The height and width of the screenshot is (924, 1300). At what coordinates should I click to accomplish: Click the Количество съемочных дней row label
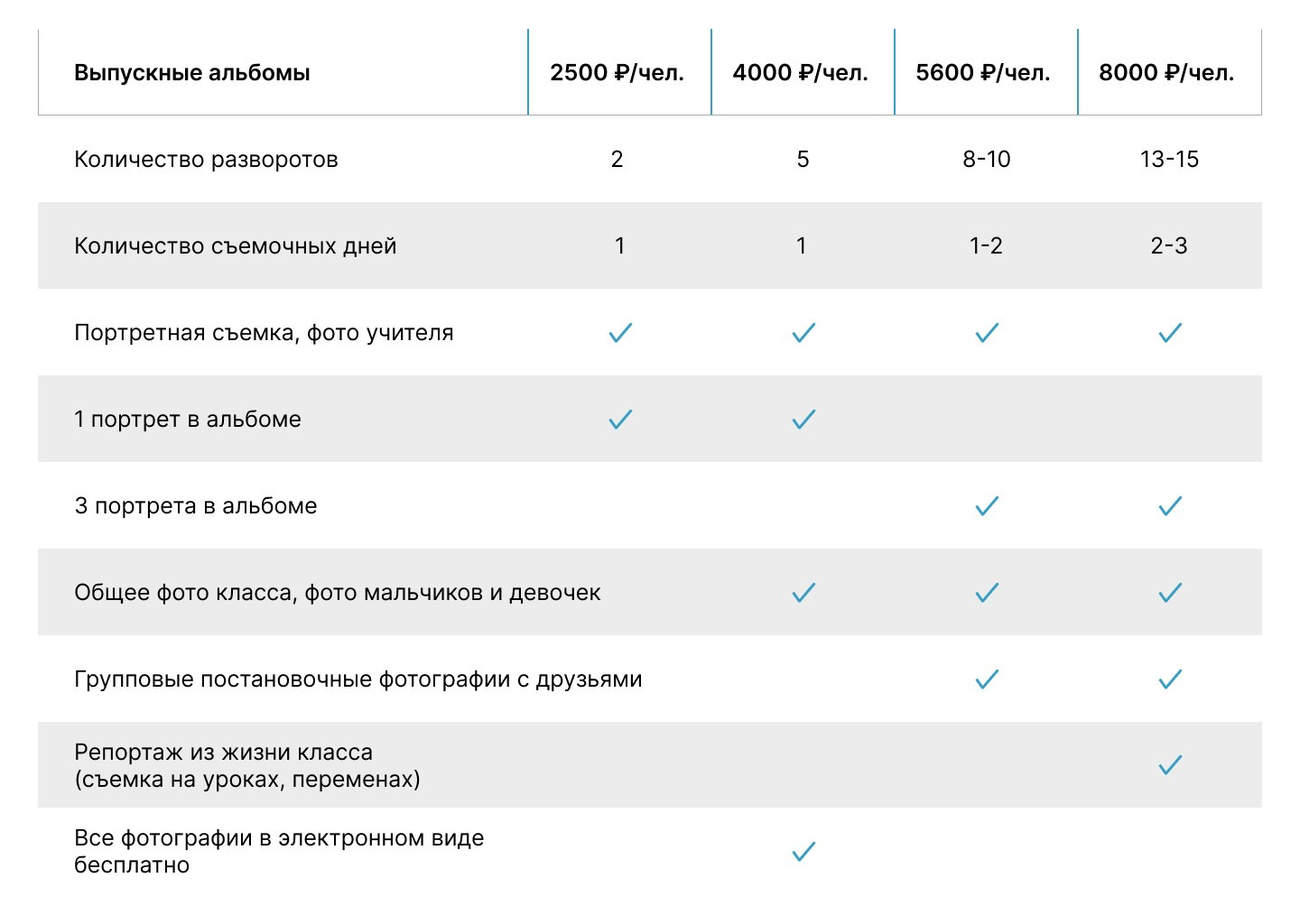(x=235, y=246)
